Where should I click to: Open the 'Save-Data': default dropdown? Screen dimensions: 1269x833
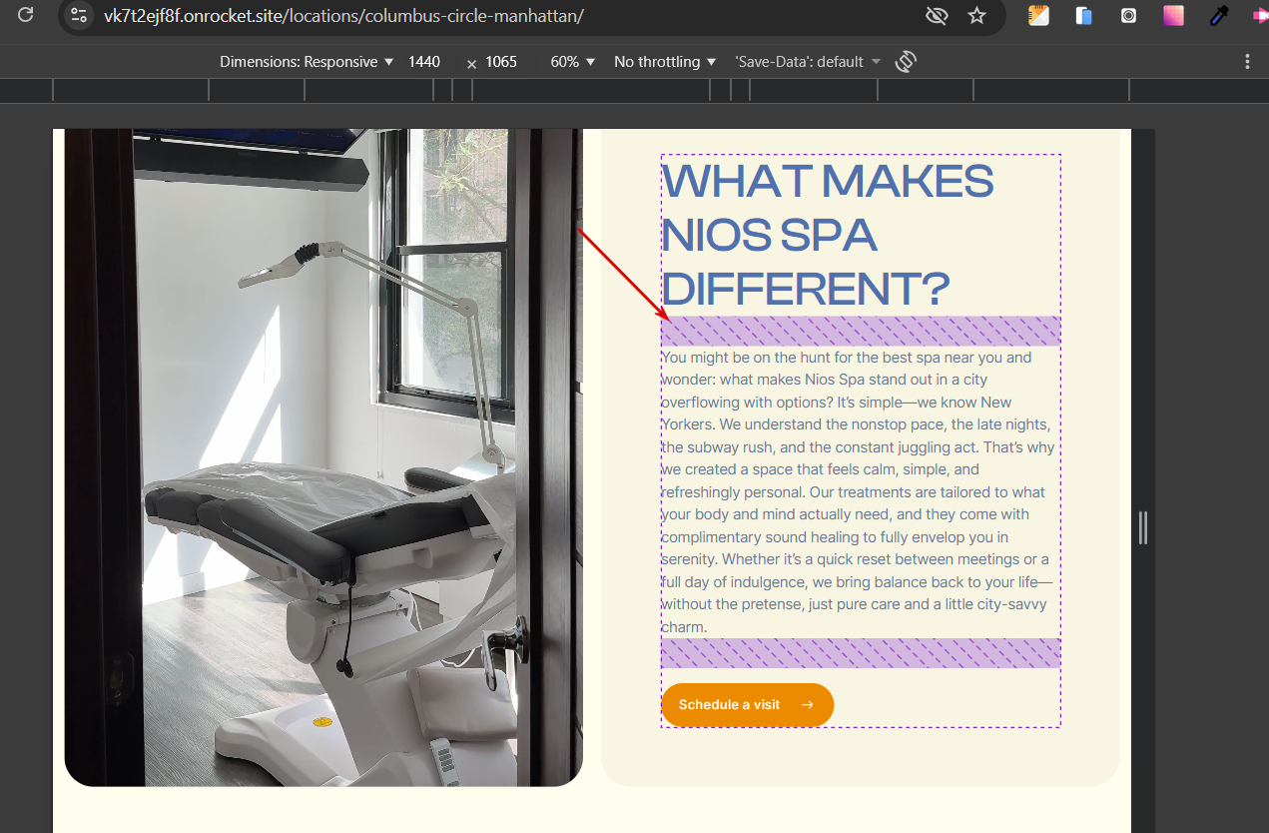click(x=808, y=62)
